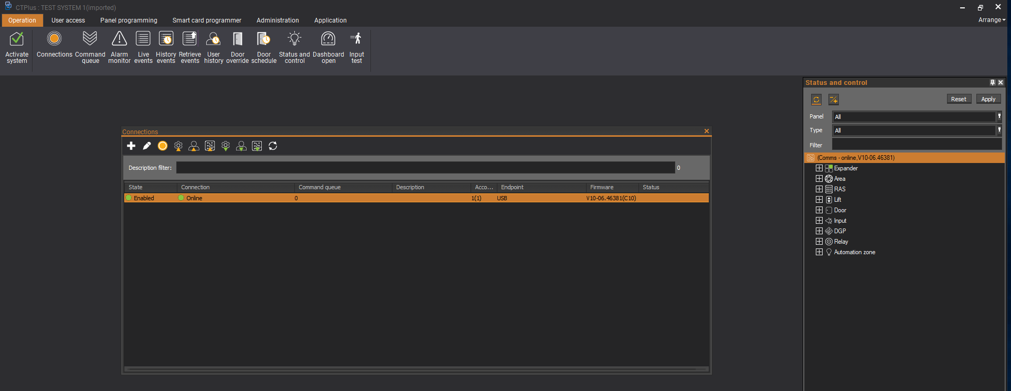Open User history
This screenshot has width=1011, height=391.
tap(214, 47)
